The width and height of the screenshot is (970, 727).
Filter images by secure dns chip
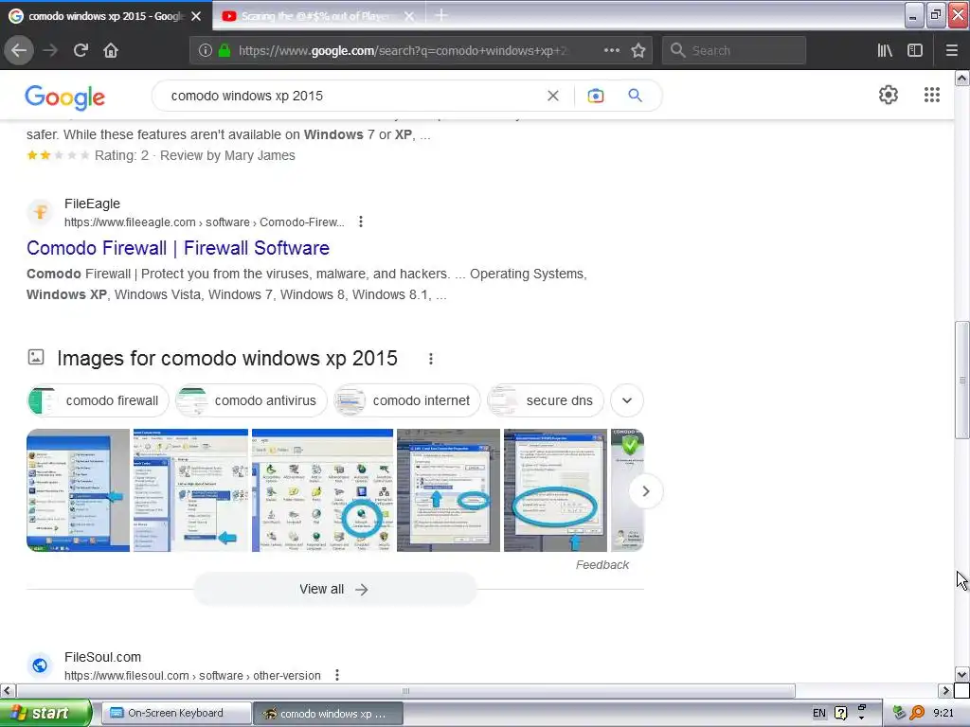544,400
